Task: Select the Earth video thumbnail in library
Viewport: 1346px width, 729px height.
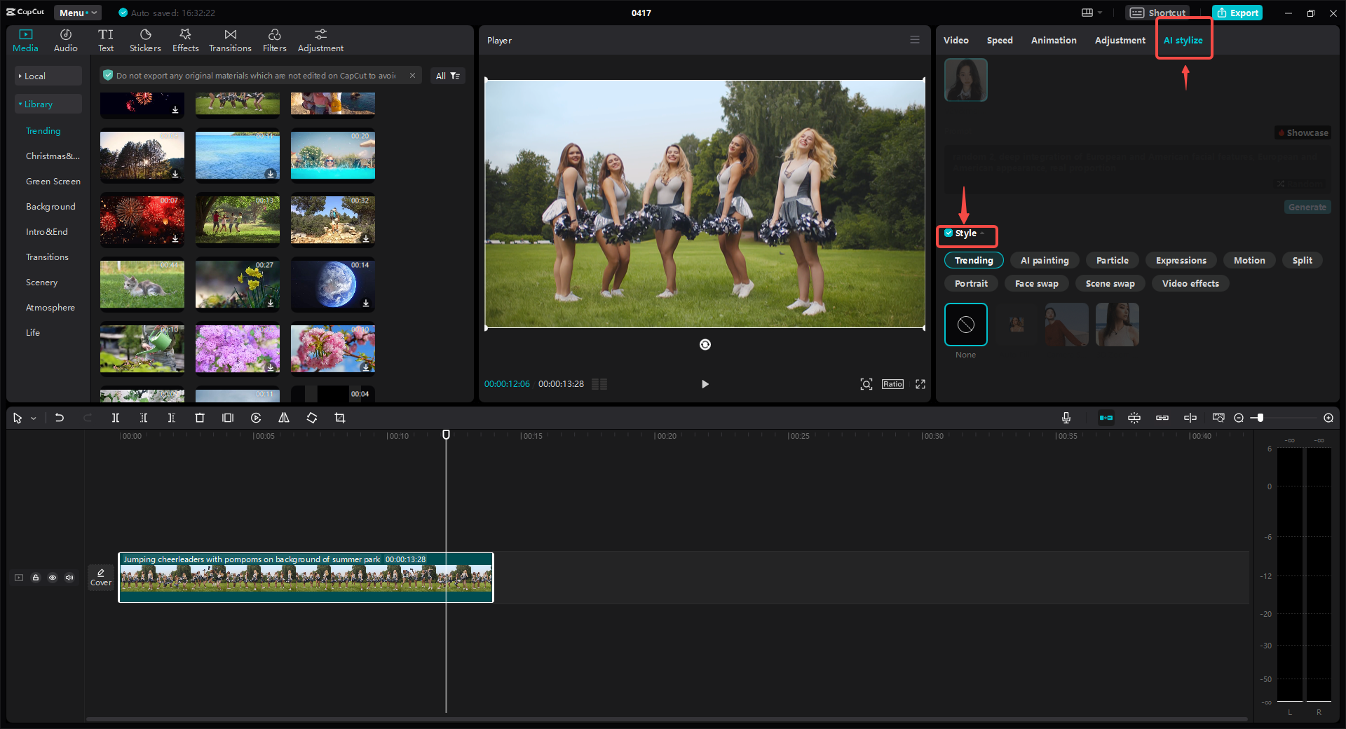Action: [x=333, y=284]
